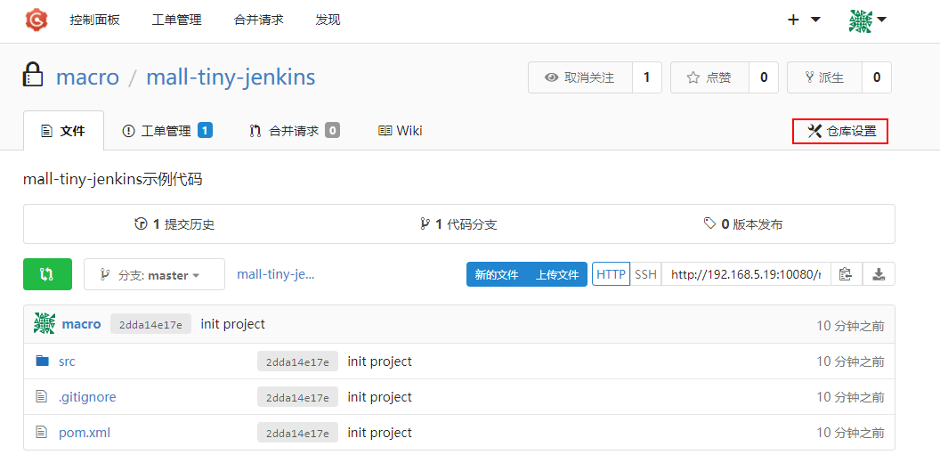Open commit hash in the pom.xml row
The image size is (940, 471).
(x=297, y=432)
